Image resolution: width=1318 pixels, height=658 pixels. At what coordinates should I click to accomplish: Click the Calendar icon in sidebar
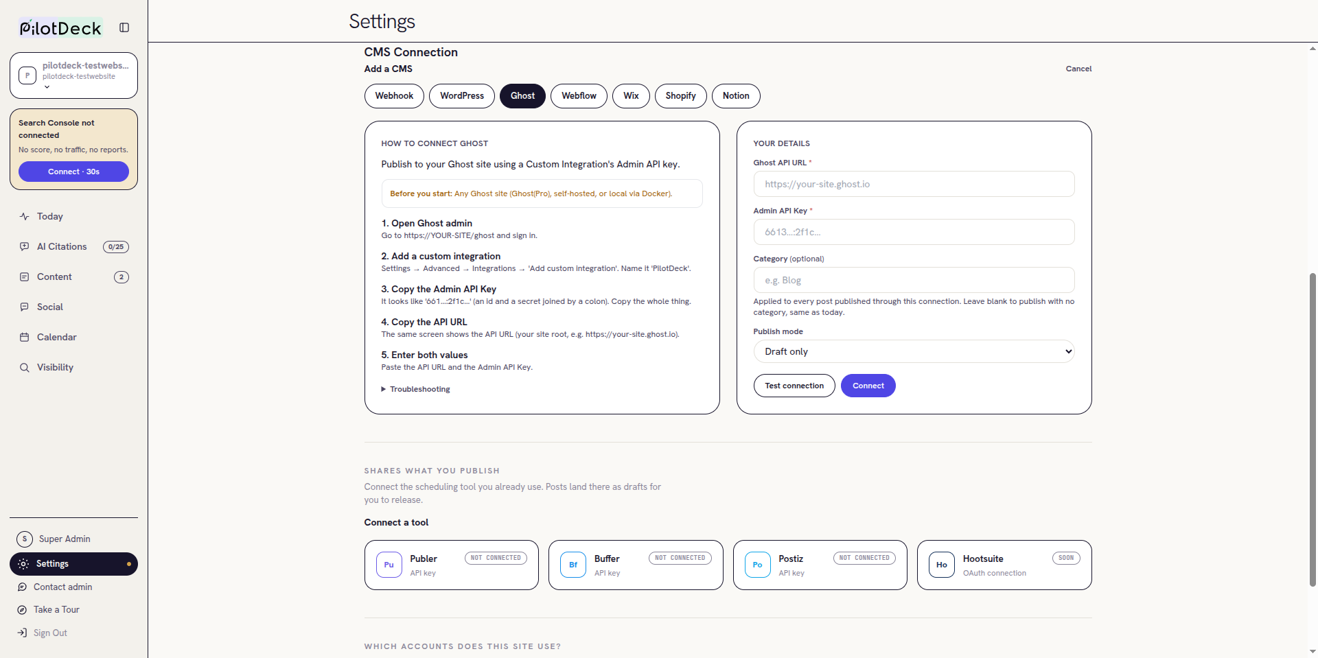tap(25, 337)
